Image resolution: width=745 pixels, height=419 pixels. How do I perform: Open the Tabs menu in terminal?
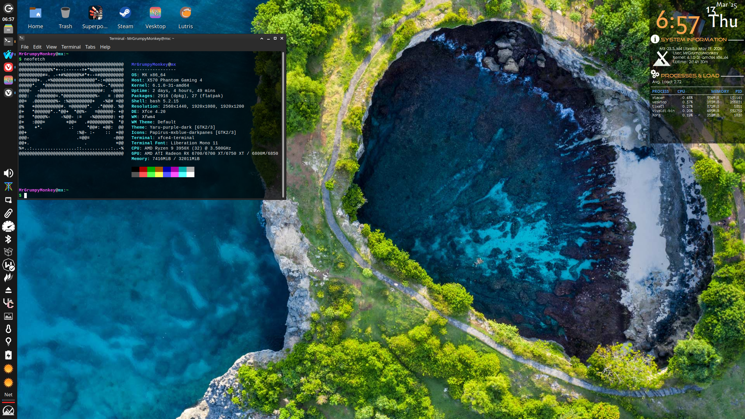[x=90, y=47]
